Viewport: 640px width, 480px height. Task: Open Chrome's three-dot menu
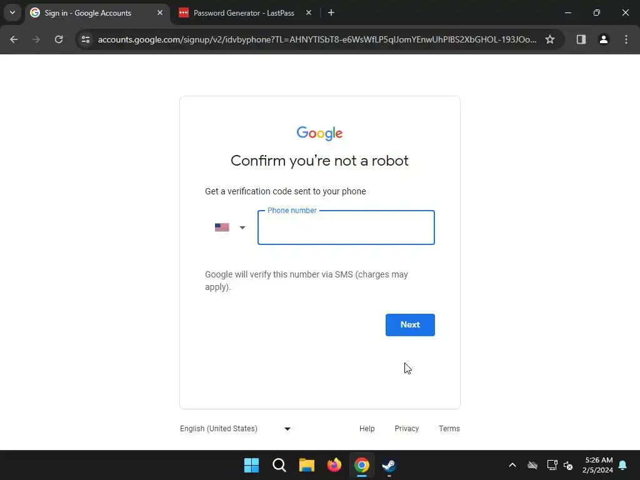point(626,39)
